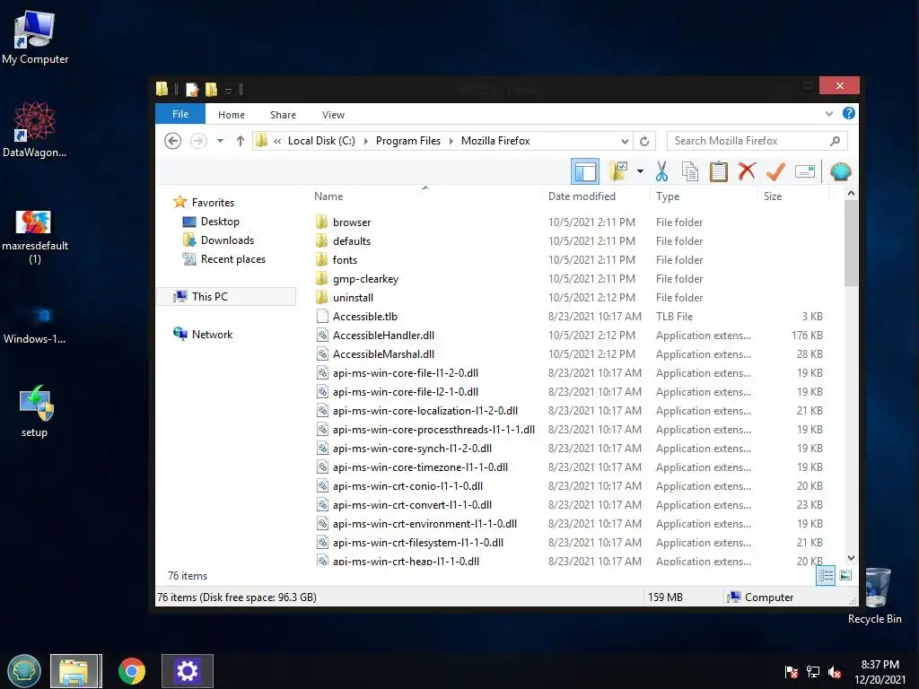Click the scroll down arrow of file list
The width and height of the screenshot is (919, 689).
click(851, 558)
